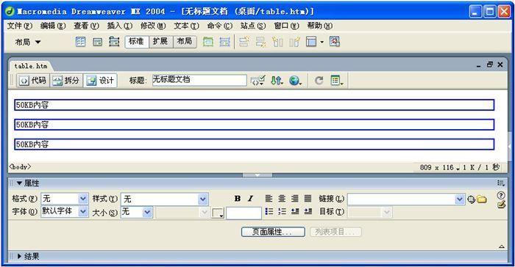Click the Align Right icon
Screen dimensions: 515x267
coord(295,198)
